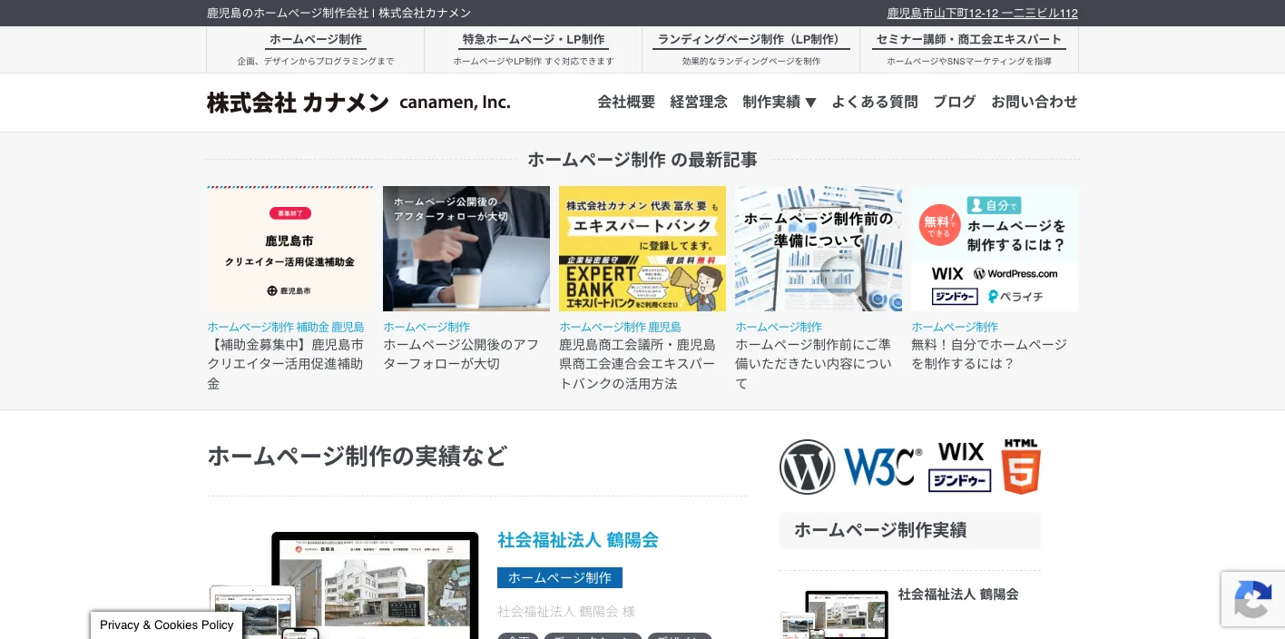Click the large 鶴陽会 website mockup image
The height and width of the screenshot is (639, 1285).
click(345, 585)
